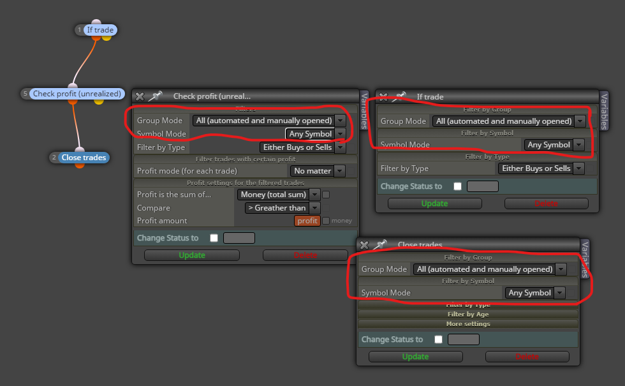Image resolution: width=625 pixels, height=386 pixels.
Task: Close the If trade panel
Action: [x=383, y=97]
